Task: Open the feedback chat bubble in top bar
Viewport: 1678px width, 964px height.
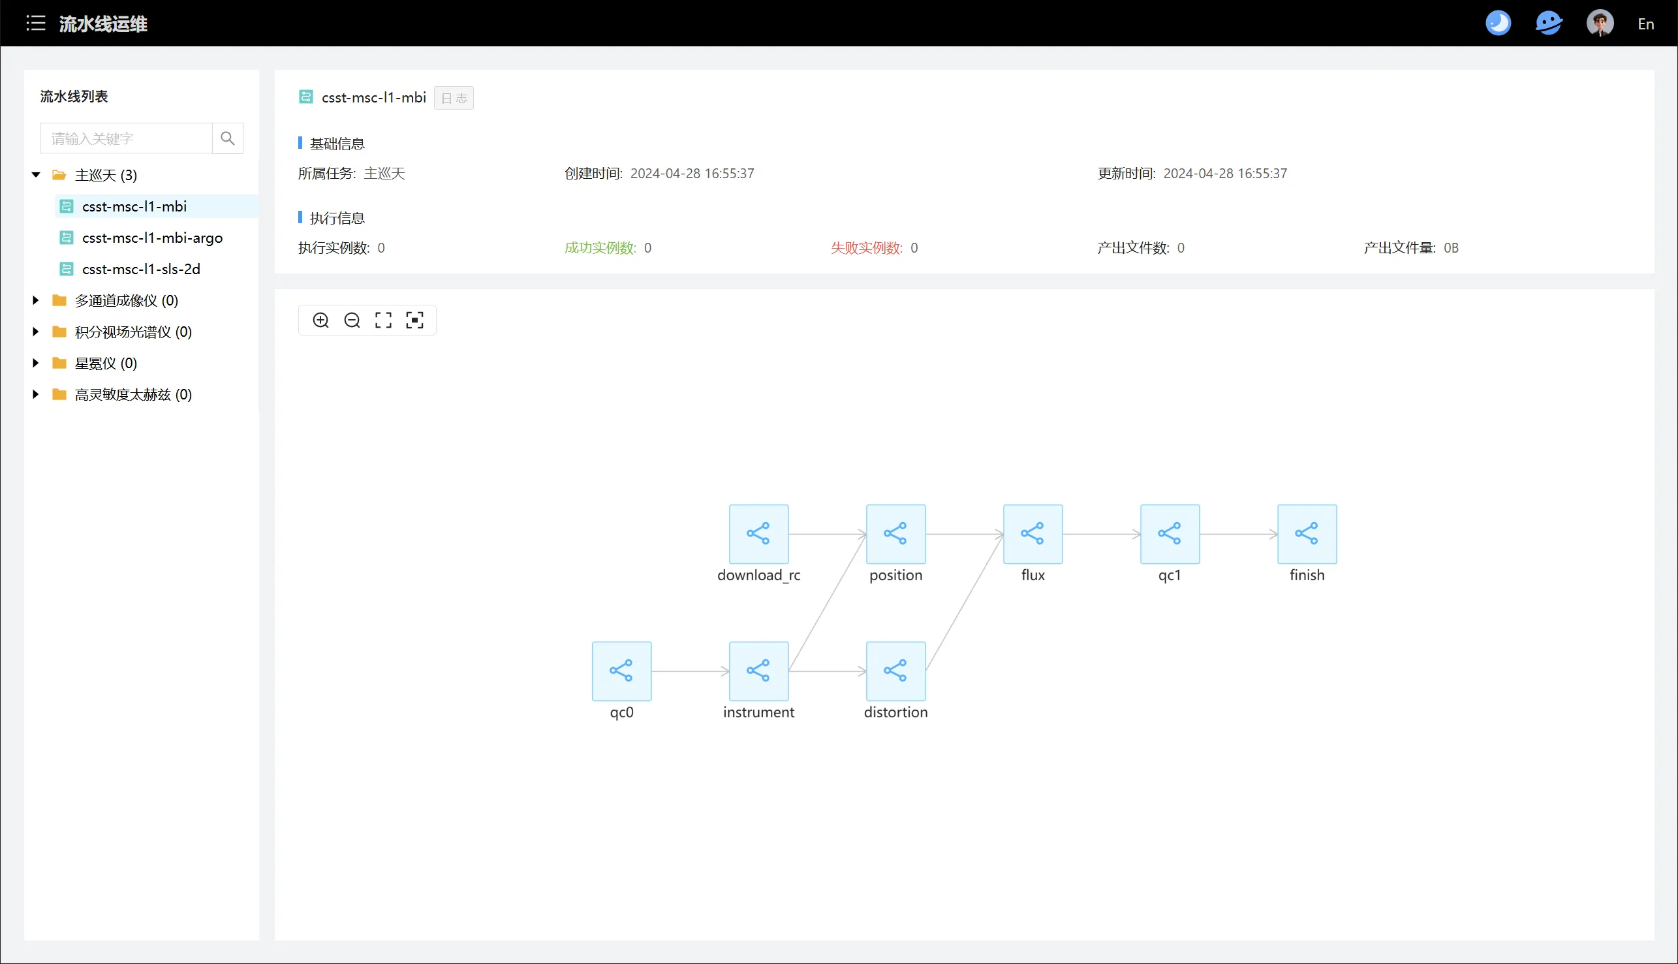Action: (1549, 22)
